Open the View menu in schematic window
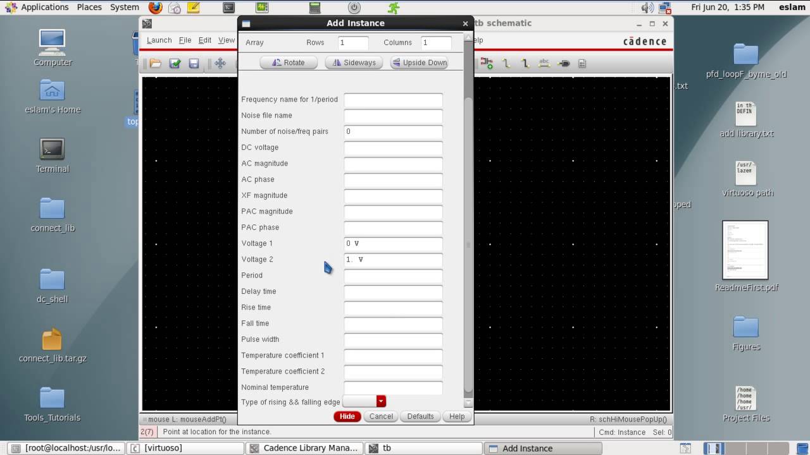Image resolution: width=810 pixels, height=455 pixels. 227,40
